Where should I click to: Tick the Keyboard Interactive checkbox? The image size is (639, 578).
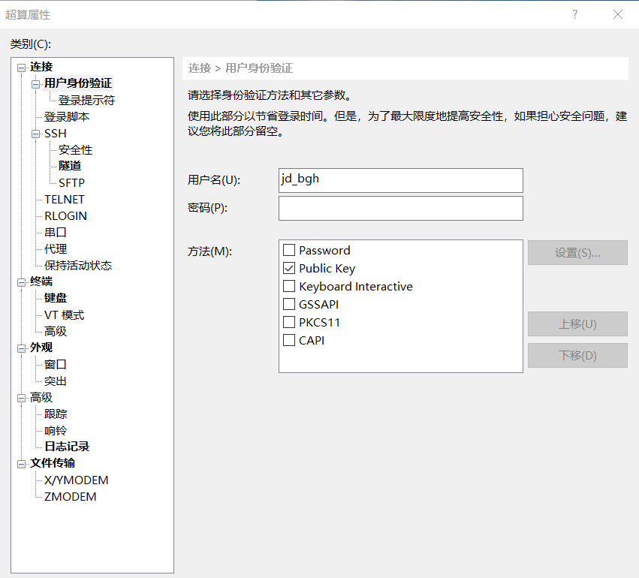coord(289,286)
